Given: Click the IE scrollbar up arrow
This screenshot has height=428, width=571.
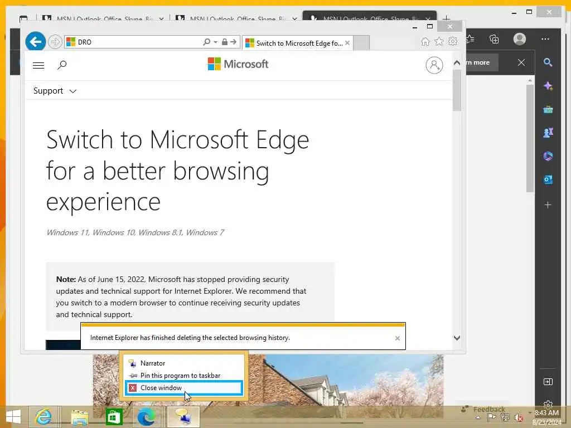Looking at the screenshot, I should (x=457, y=62).
